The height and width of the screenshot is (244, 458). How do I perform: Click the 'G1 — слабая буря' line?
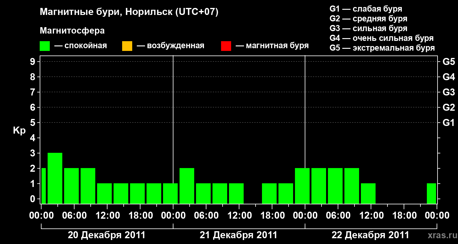[366, 9]
